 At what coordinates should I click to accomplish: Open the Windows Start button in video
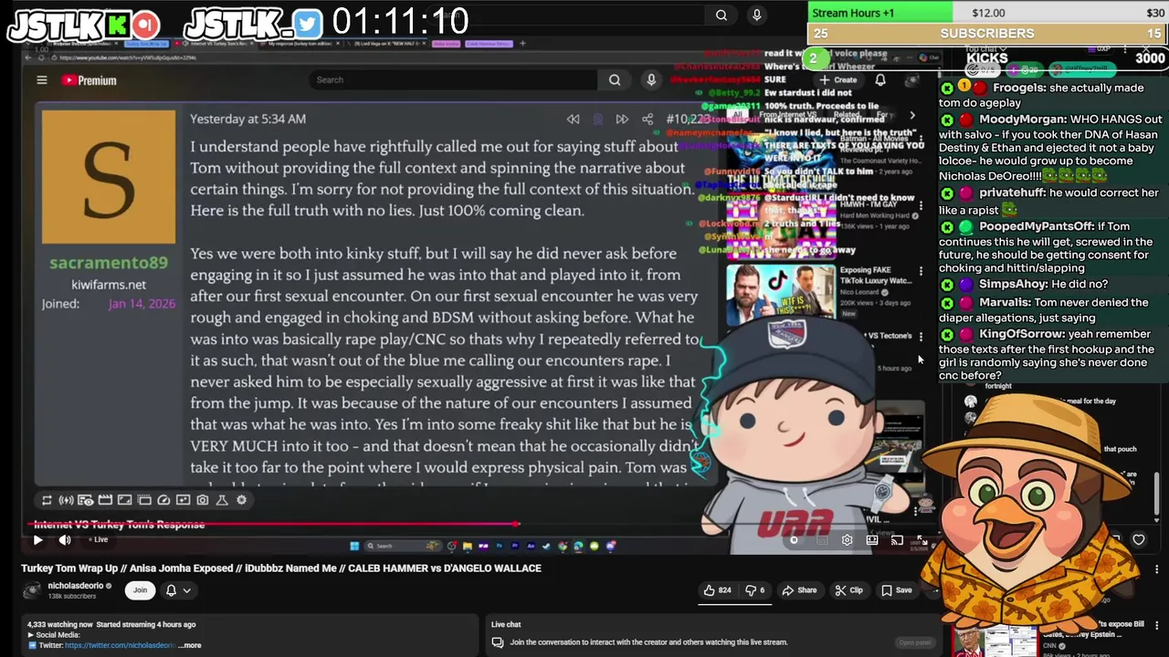point(354,547)
